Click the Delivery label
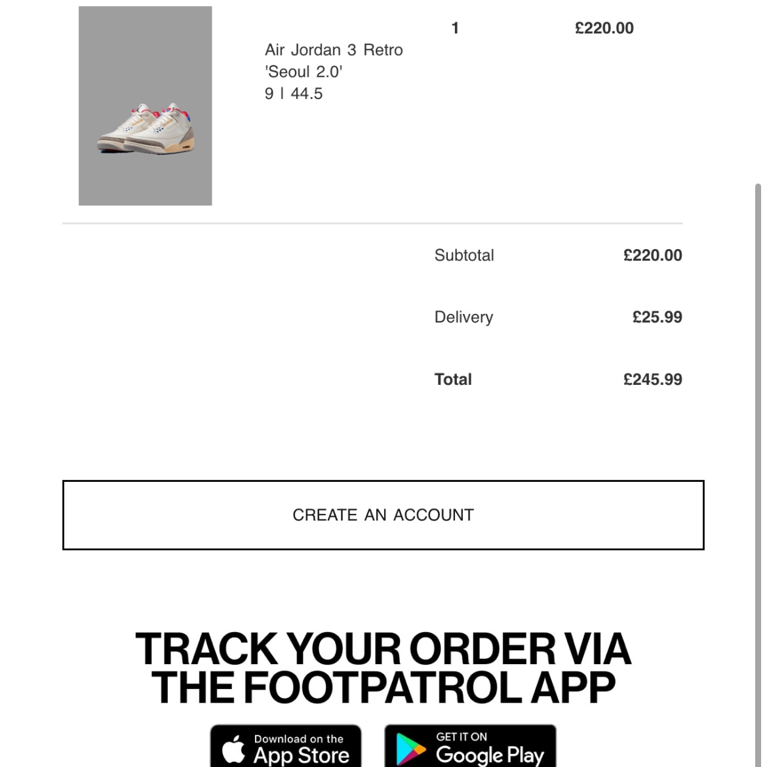Screen dimensions: 767x767 click(463, 317)
